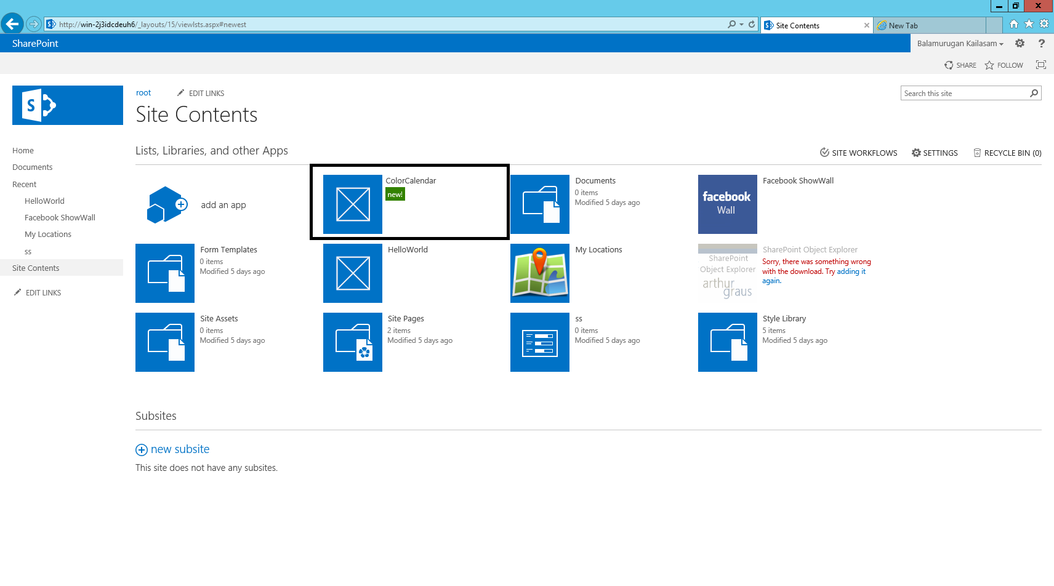Open the ColorCalendar app tile icon
The width and height of the screenshot is (1054, 586).
[353, 204]
